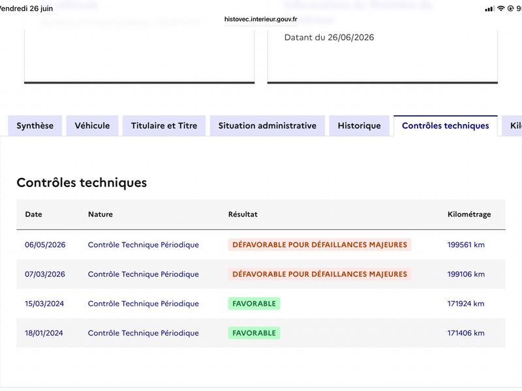Go to the Historique tab
Image resolution: width=522 pixels, height=391 pixels.
click(360, 126)
